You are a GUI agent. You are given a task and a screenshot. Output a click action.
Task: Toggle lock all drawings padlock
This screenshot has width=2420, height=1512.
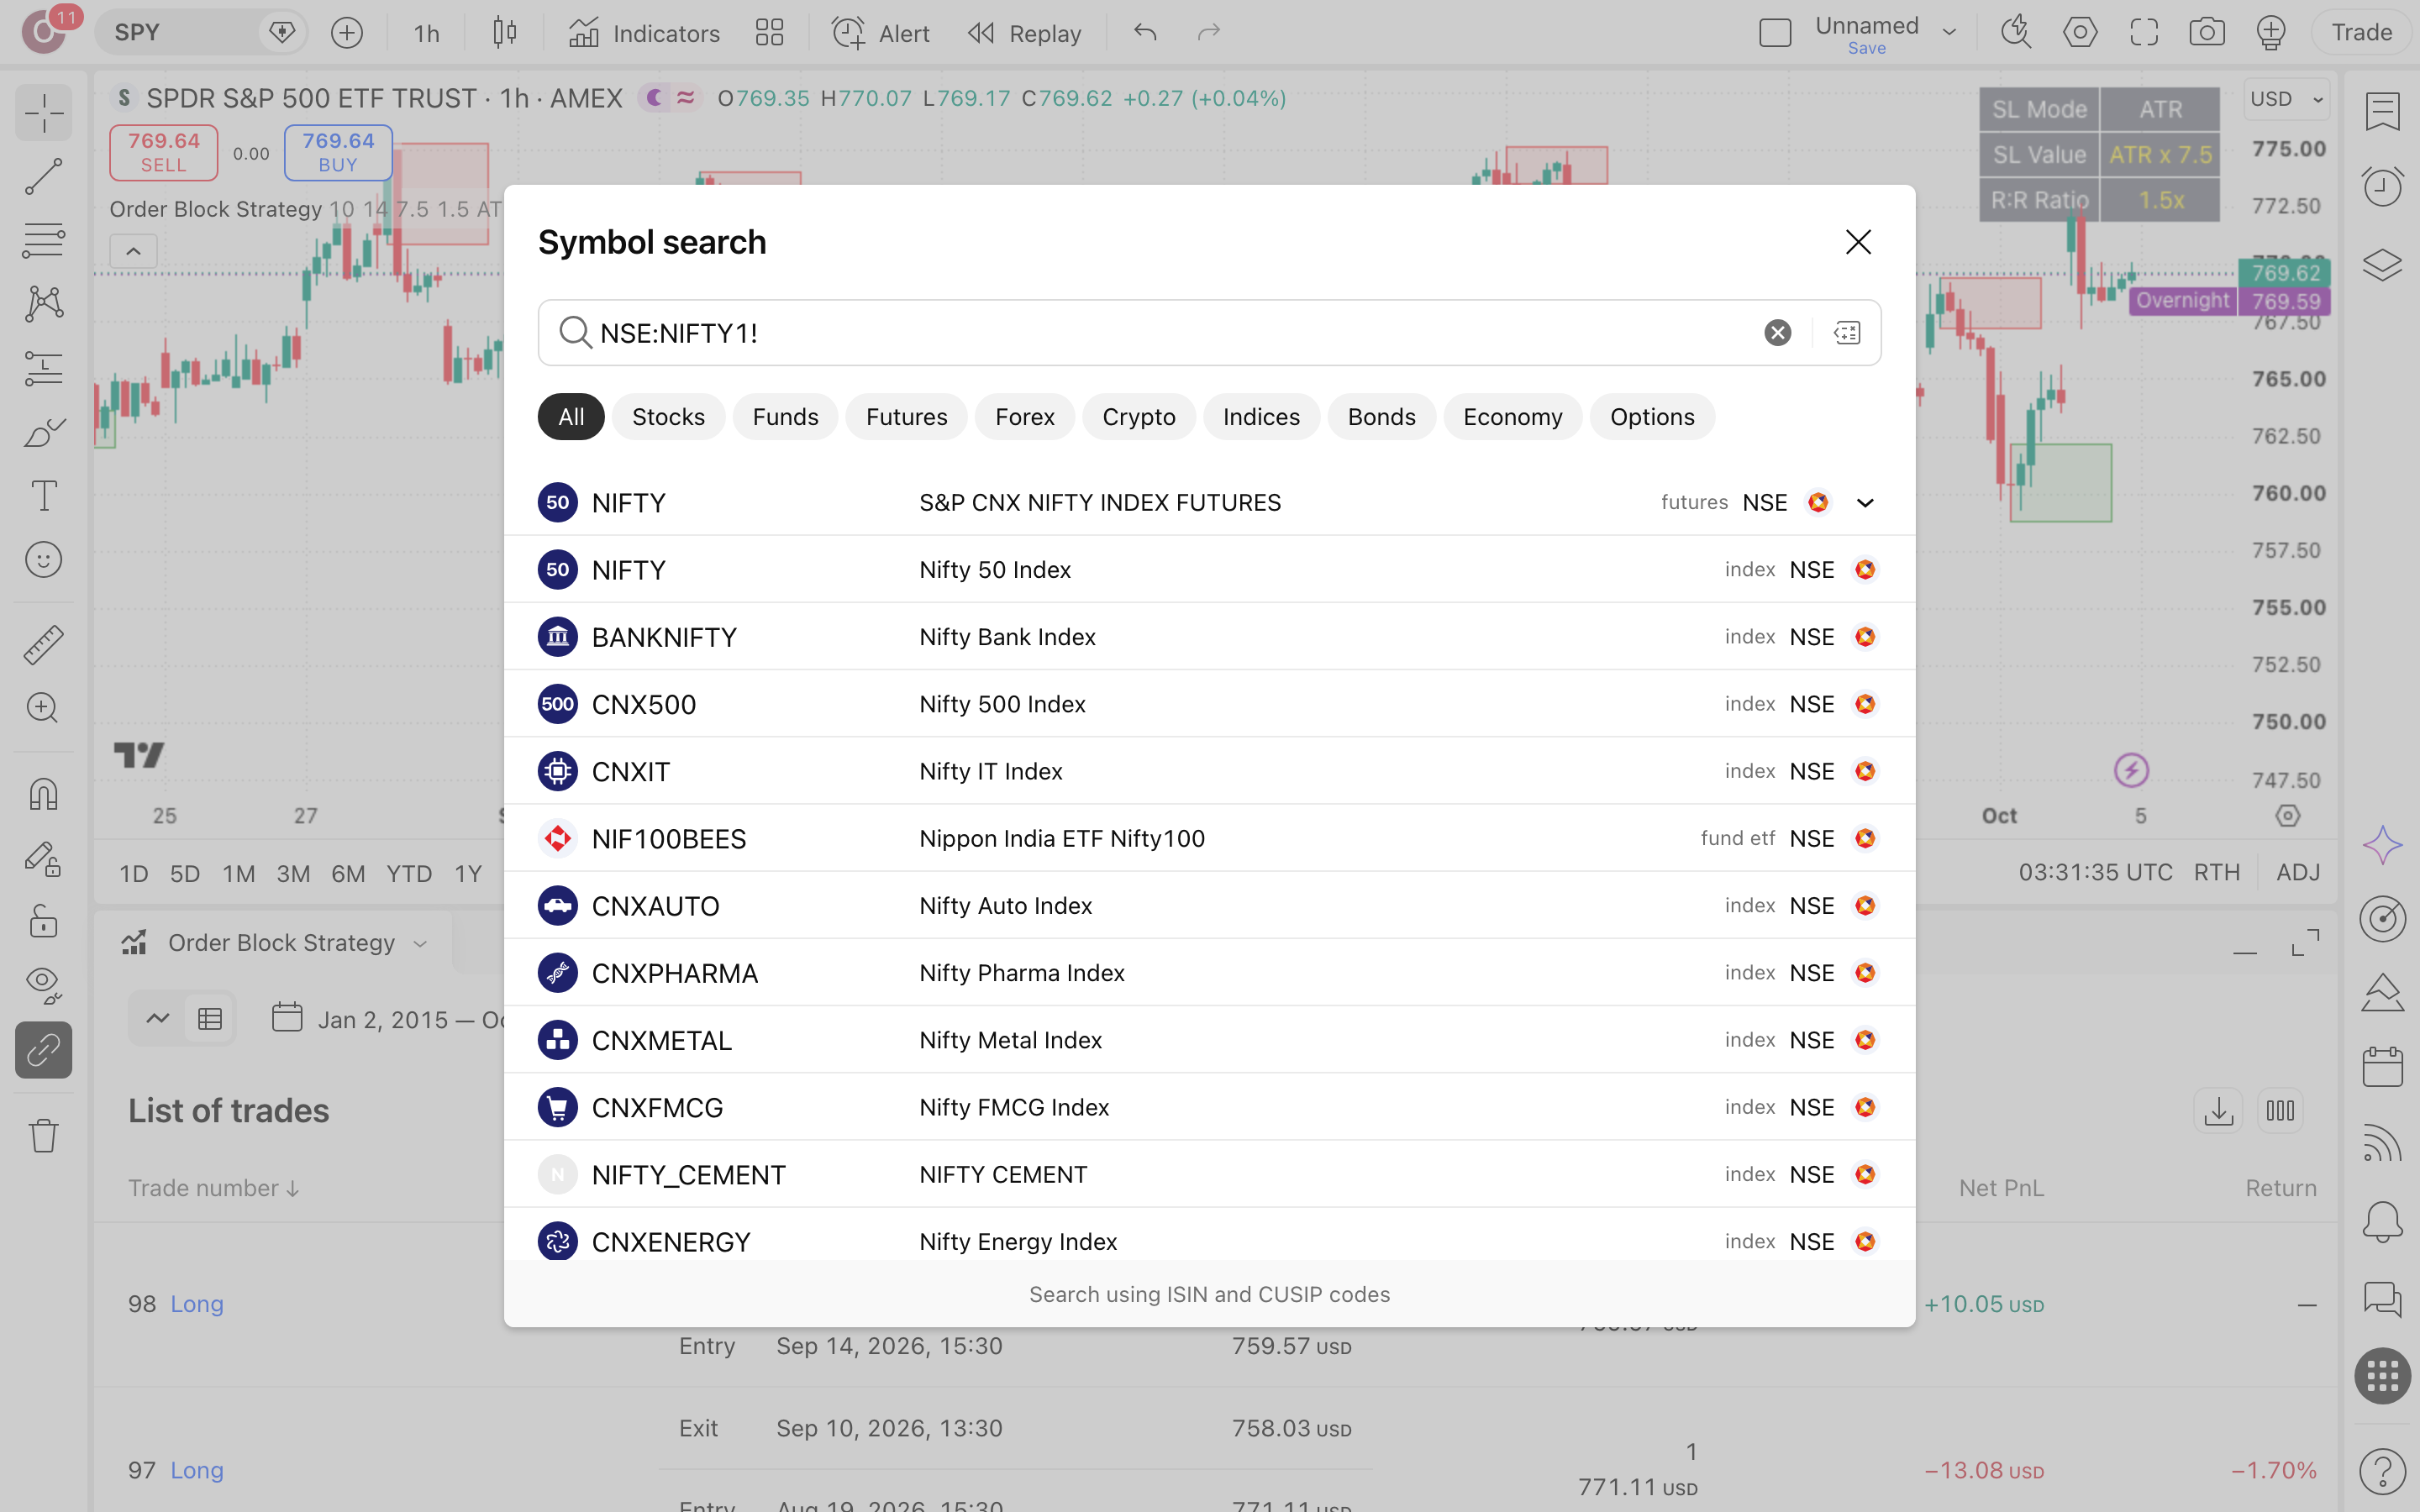point(43,921)
